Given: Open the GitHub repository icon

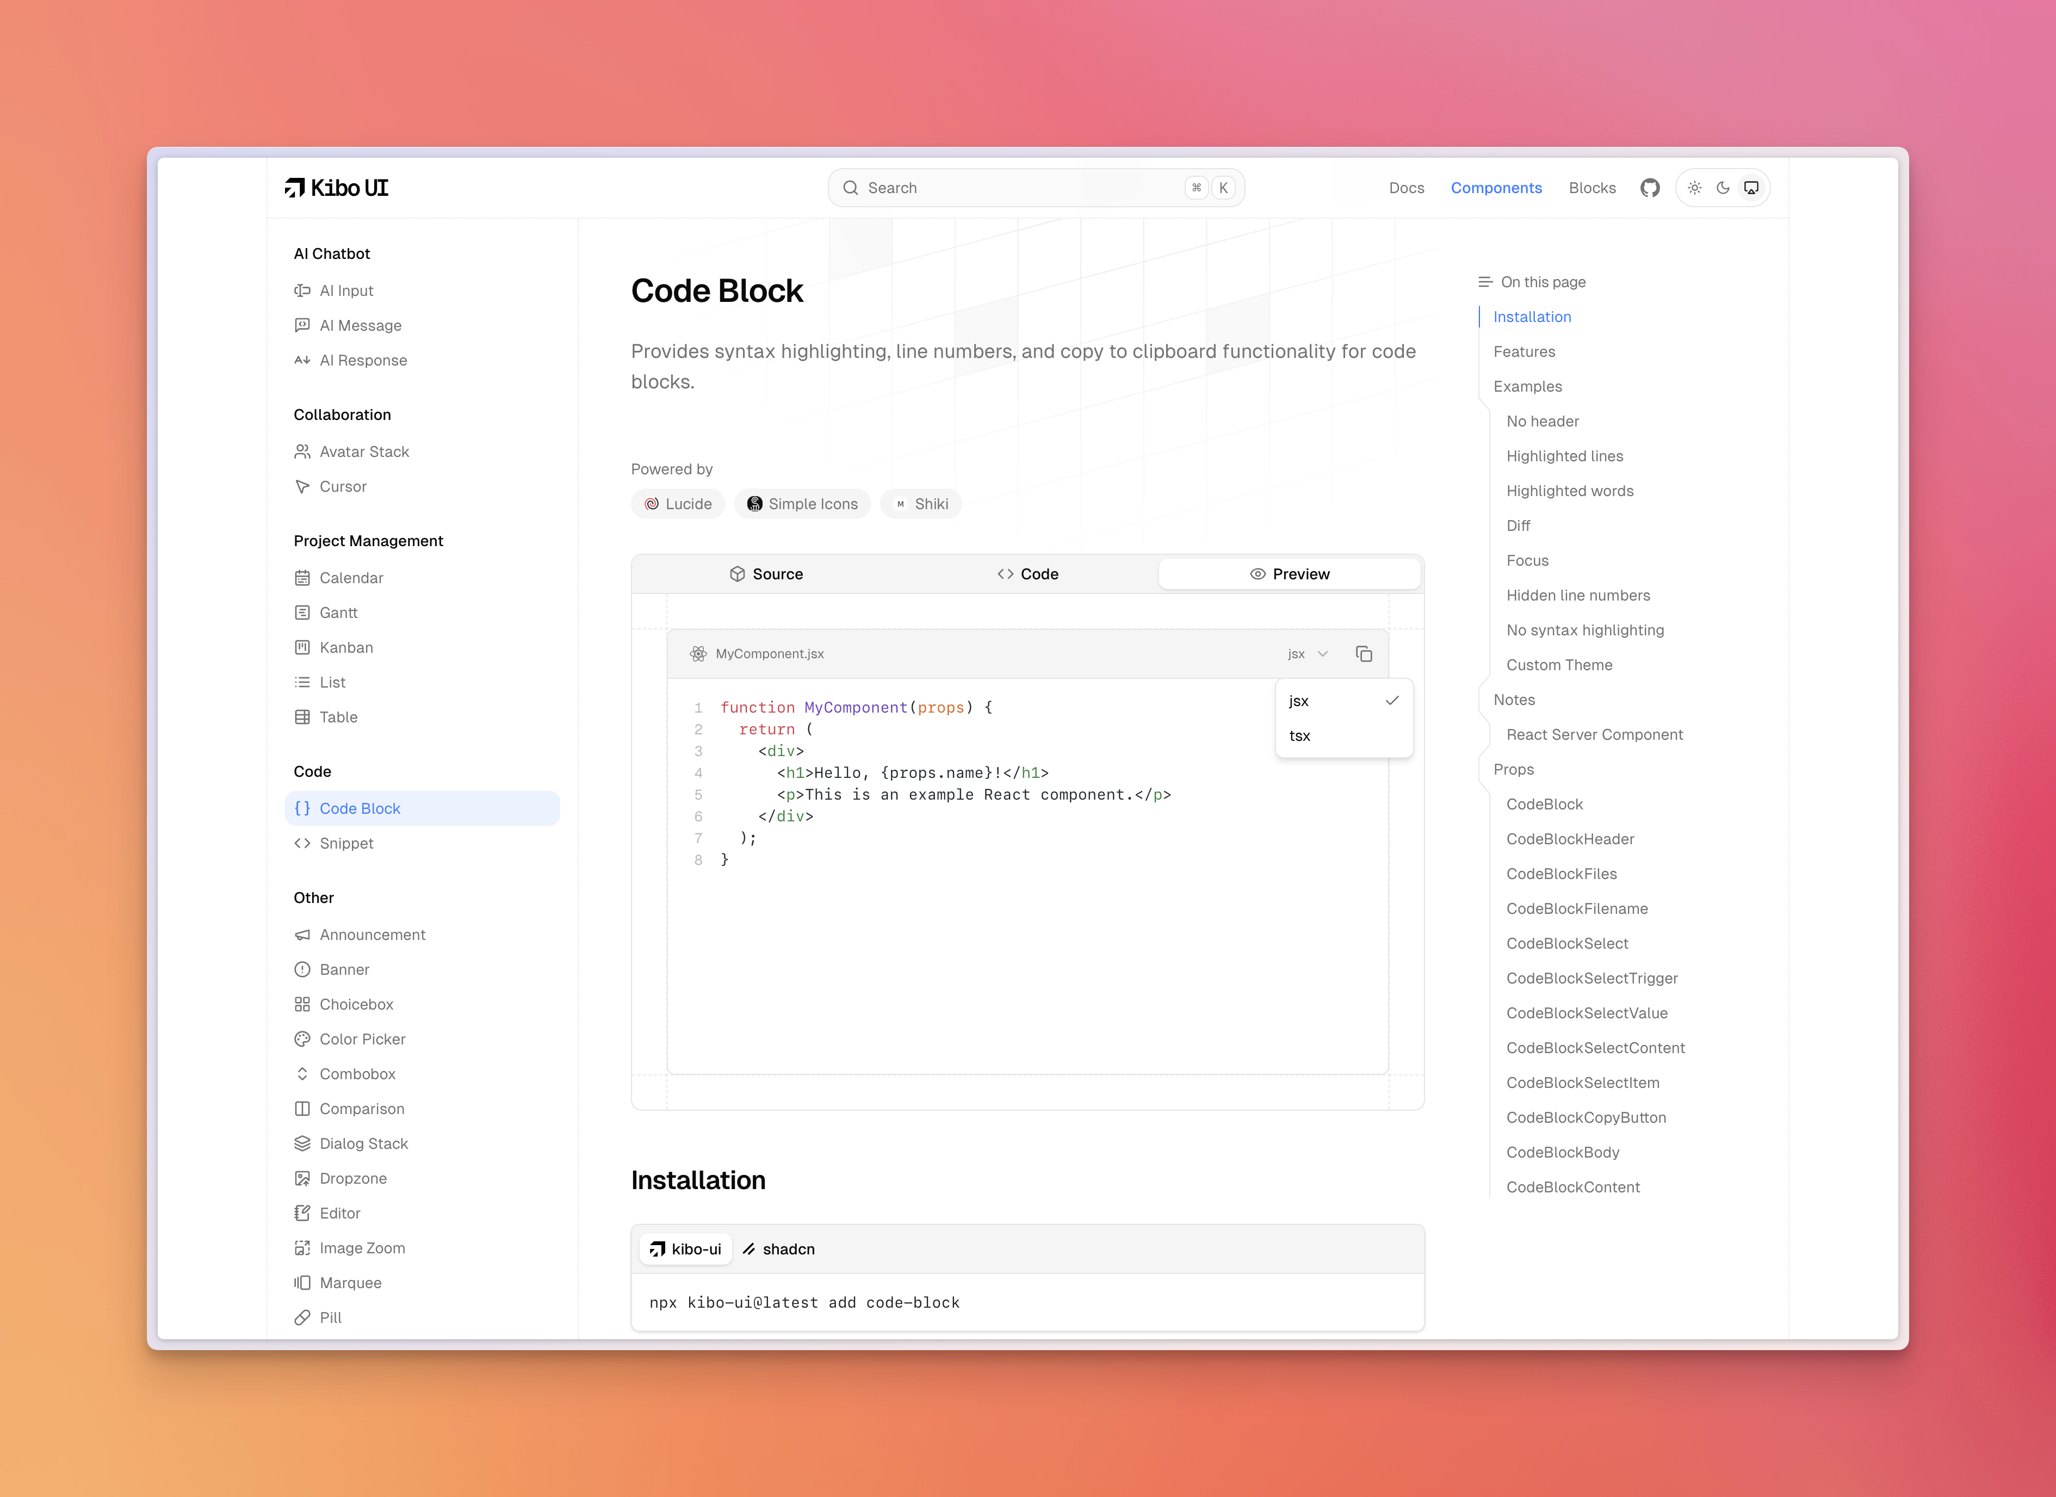Looking at the screenshot, I should [1649, 188].
